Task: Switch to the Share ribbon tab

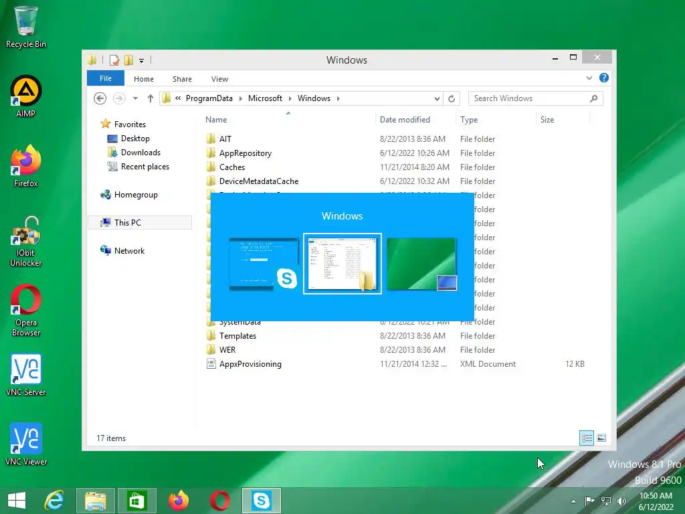Action: click(182, 79)
